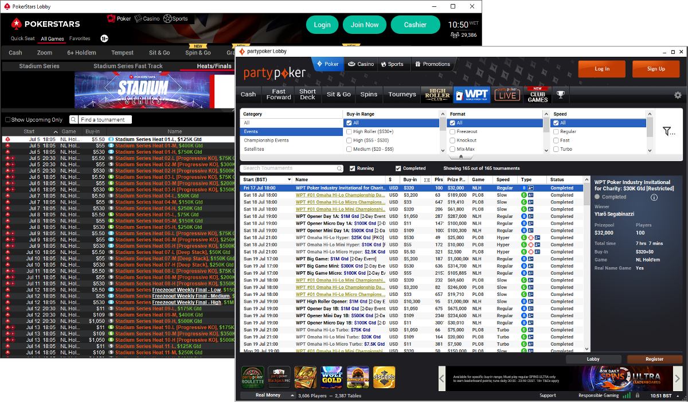Select Championship Events category

coord(291,140)
